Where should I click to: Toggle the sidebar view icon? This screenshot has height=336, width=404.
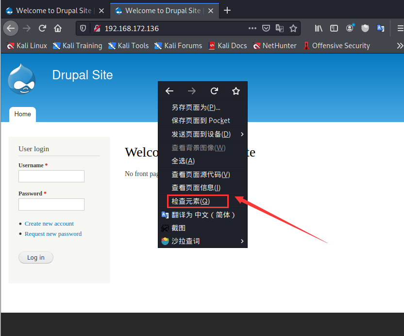(x=334, y=28)
